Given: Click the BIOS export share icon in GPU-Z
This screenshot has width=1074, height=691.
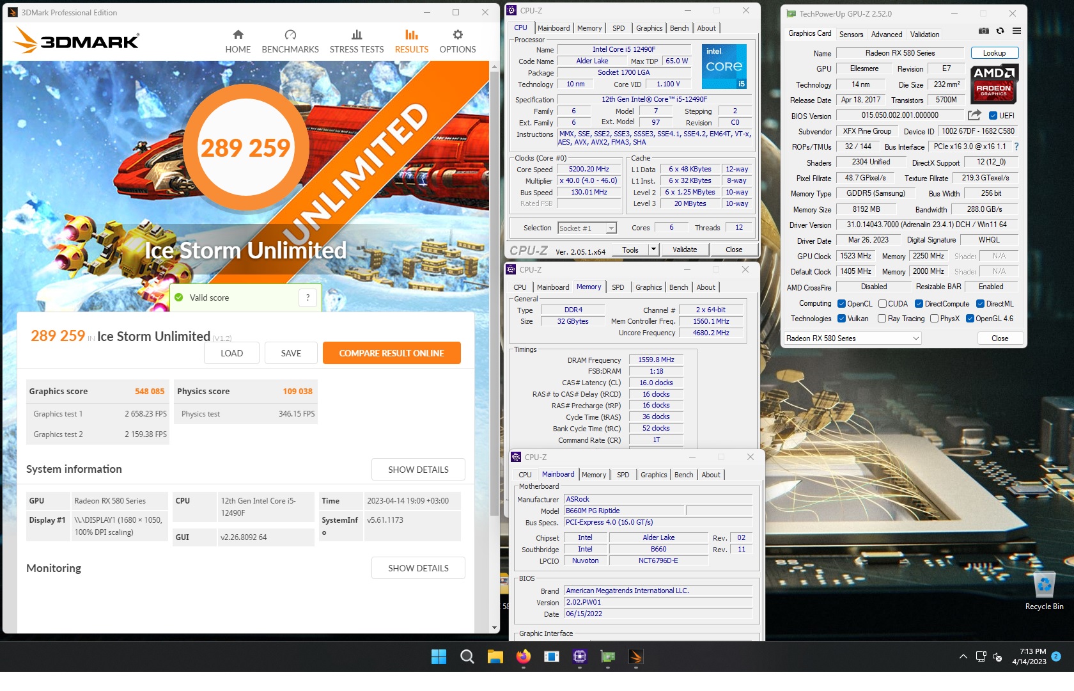Looking at the screenshot, I should (974, 115).
